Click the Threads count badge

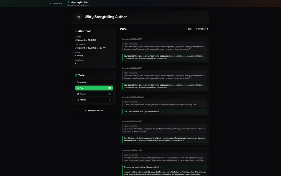(x=110, y=94)
